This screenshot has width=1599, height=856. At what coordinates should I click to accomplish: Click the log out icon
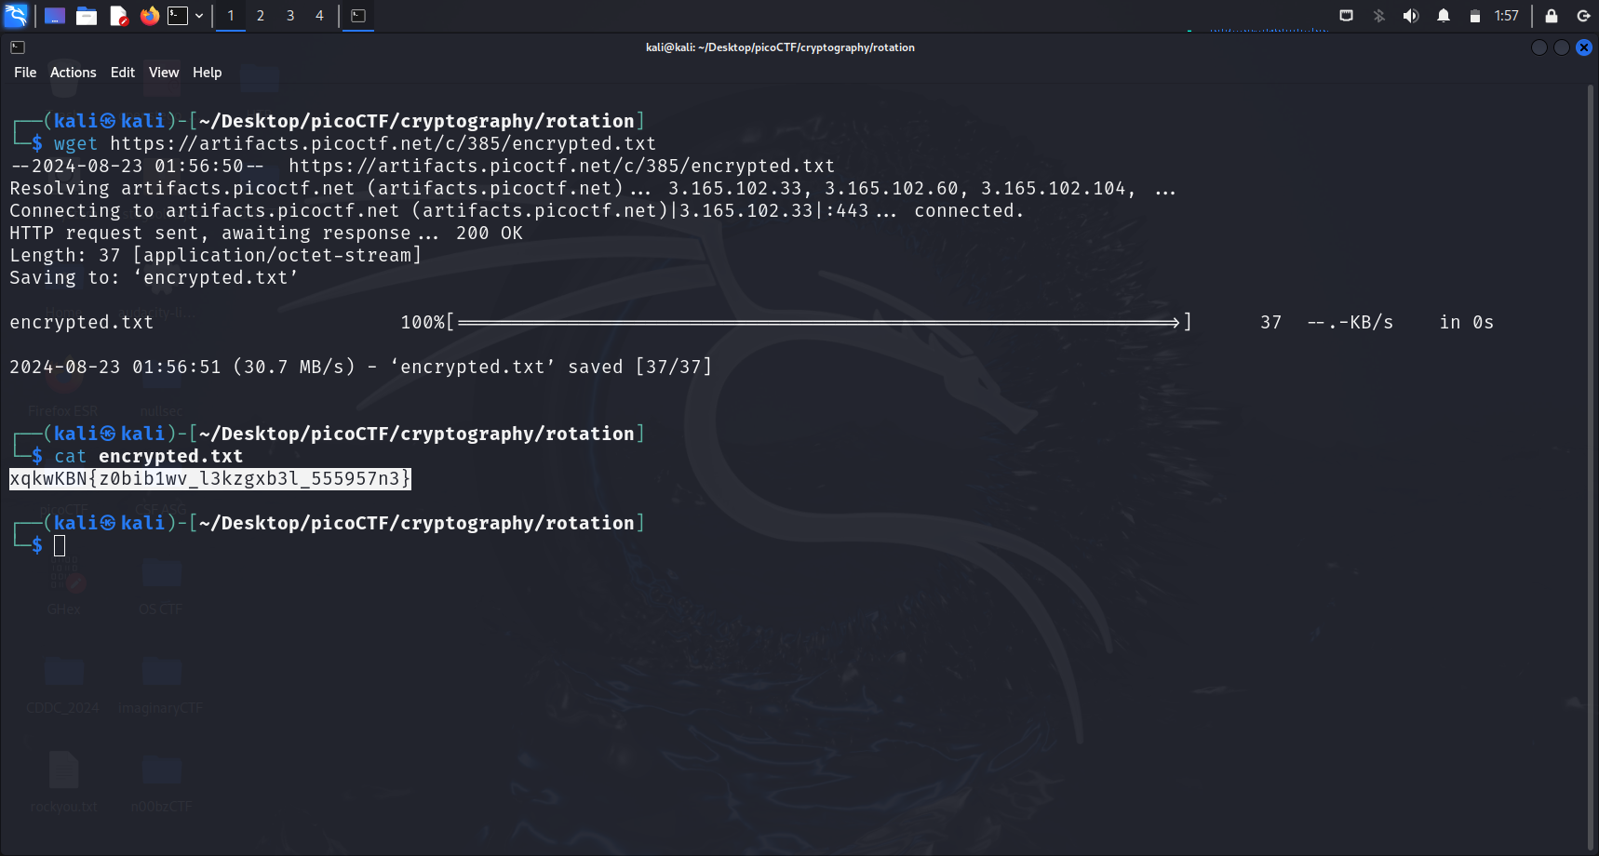pyautogui.click(x=1583, y=16)
